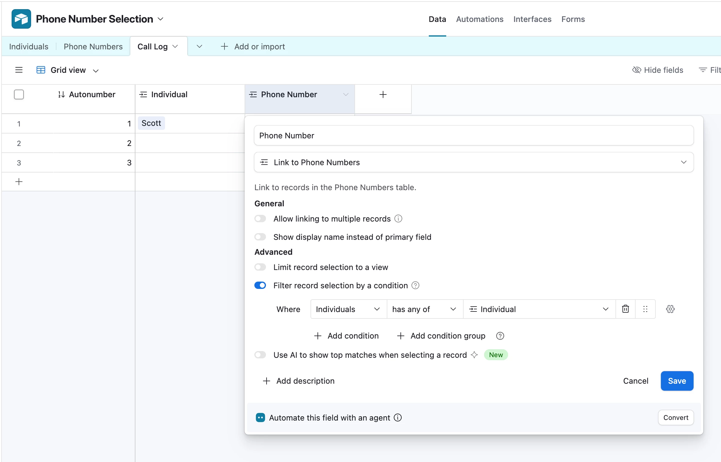Screen dimensions: 721x462
Task: Open the Phone Numbers table tab
Action: 93,47
